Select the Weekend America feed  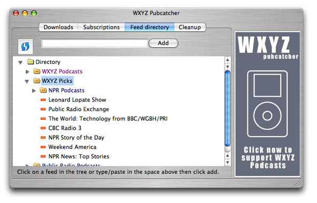(72, 147)
